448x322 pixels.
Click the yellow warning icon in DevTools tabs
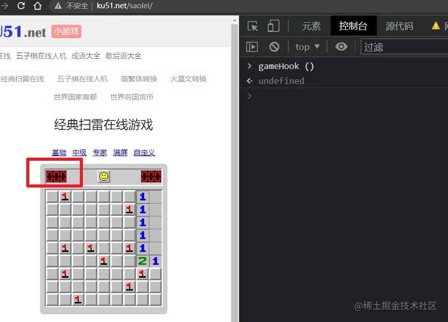click(436, 26)
